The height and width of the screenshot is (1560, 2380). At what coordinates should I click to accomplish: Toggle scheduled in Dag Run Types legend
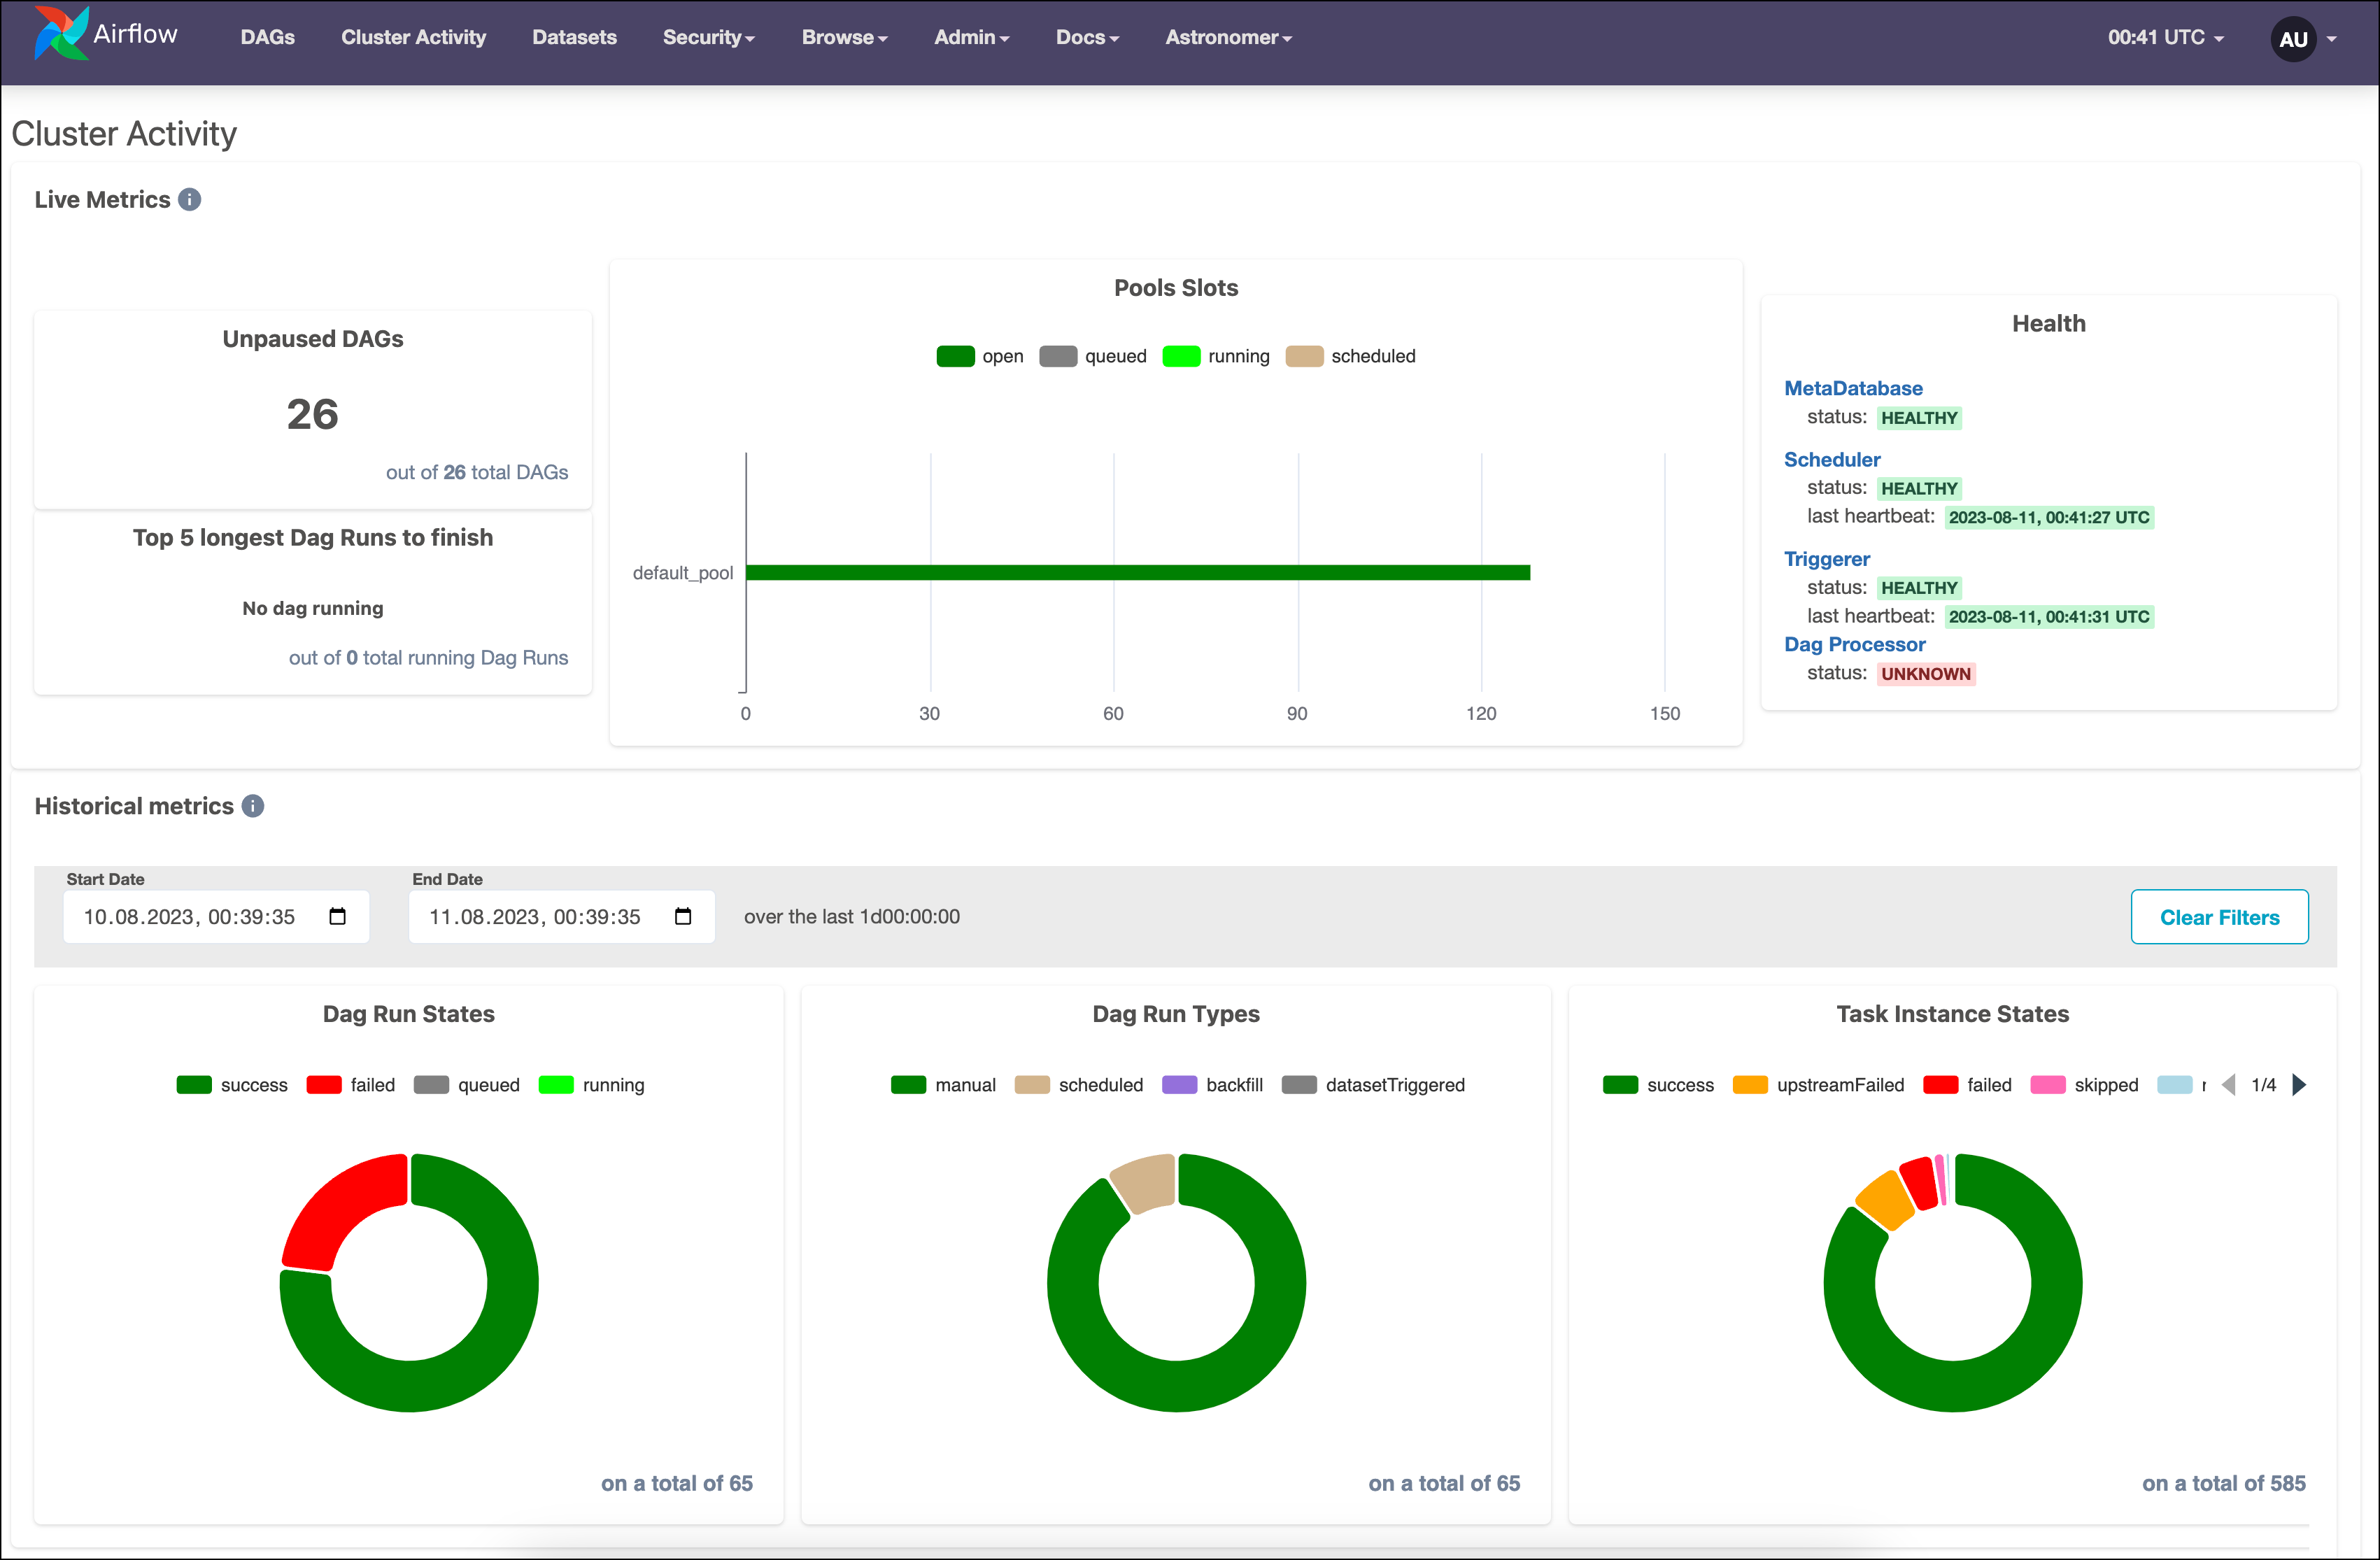(1078, 1084)
